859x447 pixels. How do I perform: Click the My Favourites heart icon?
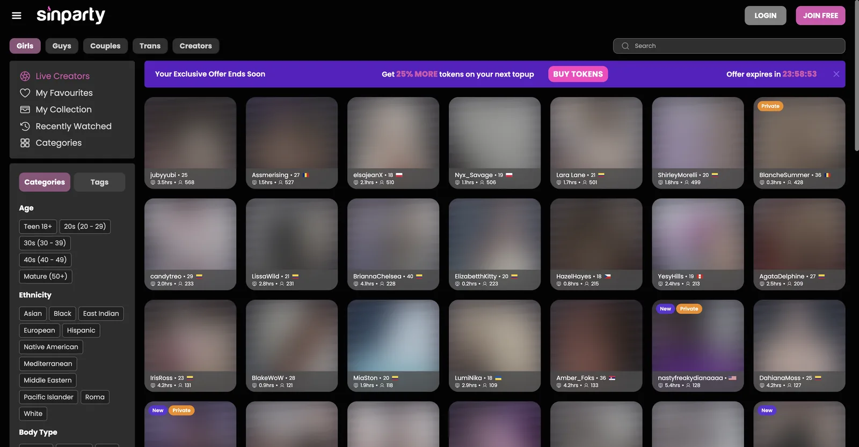[x=25, y=93]
